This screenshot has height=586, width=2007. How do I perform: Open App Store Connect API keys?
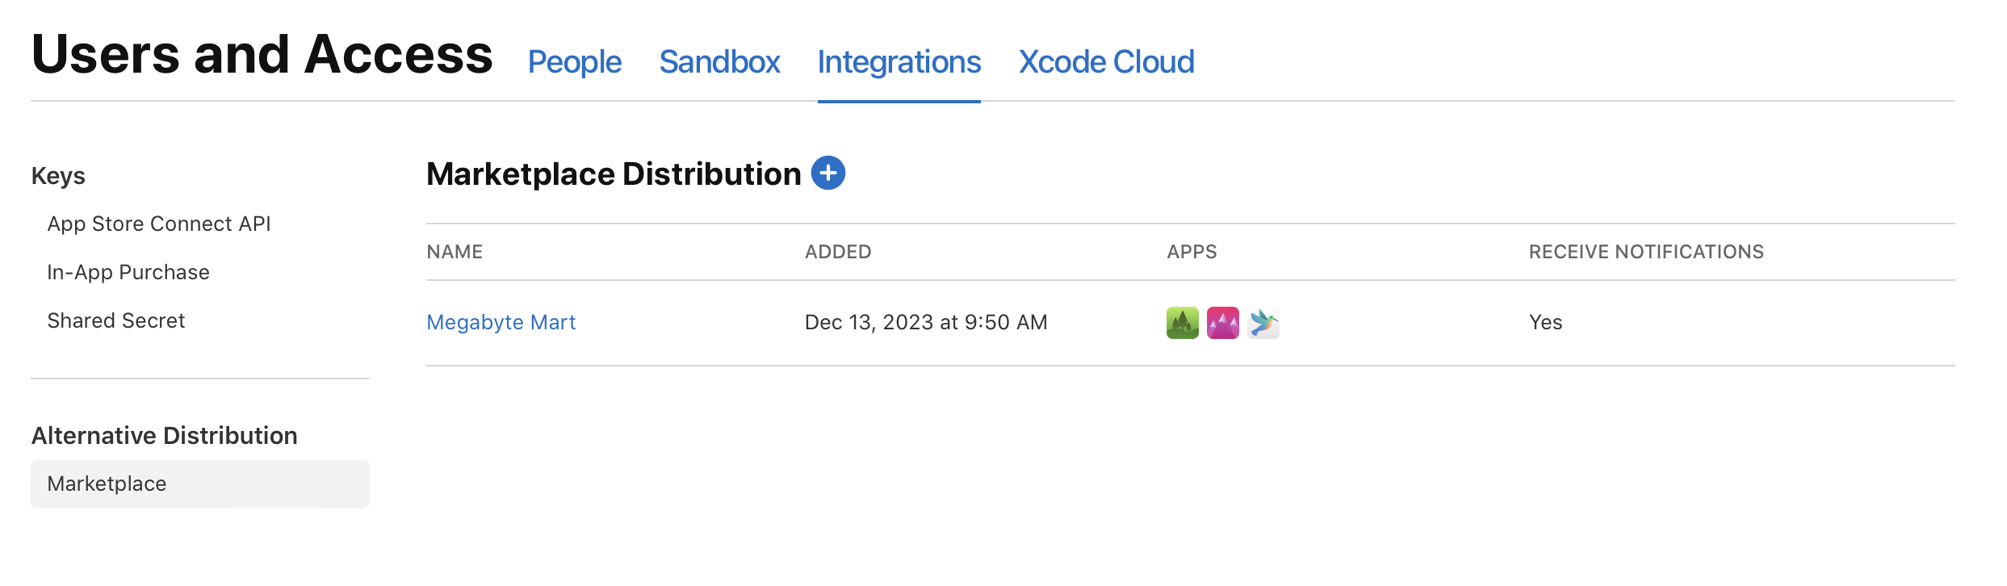(x=159, y=224)
